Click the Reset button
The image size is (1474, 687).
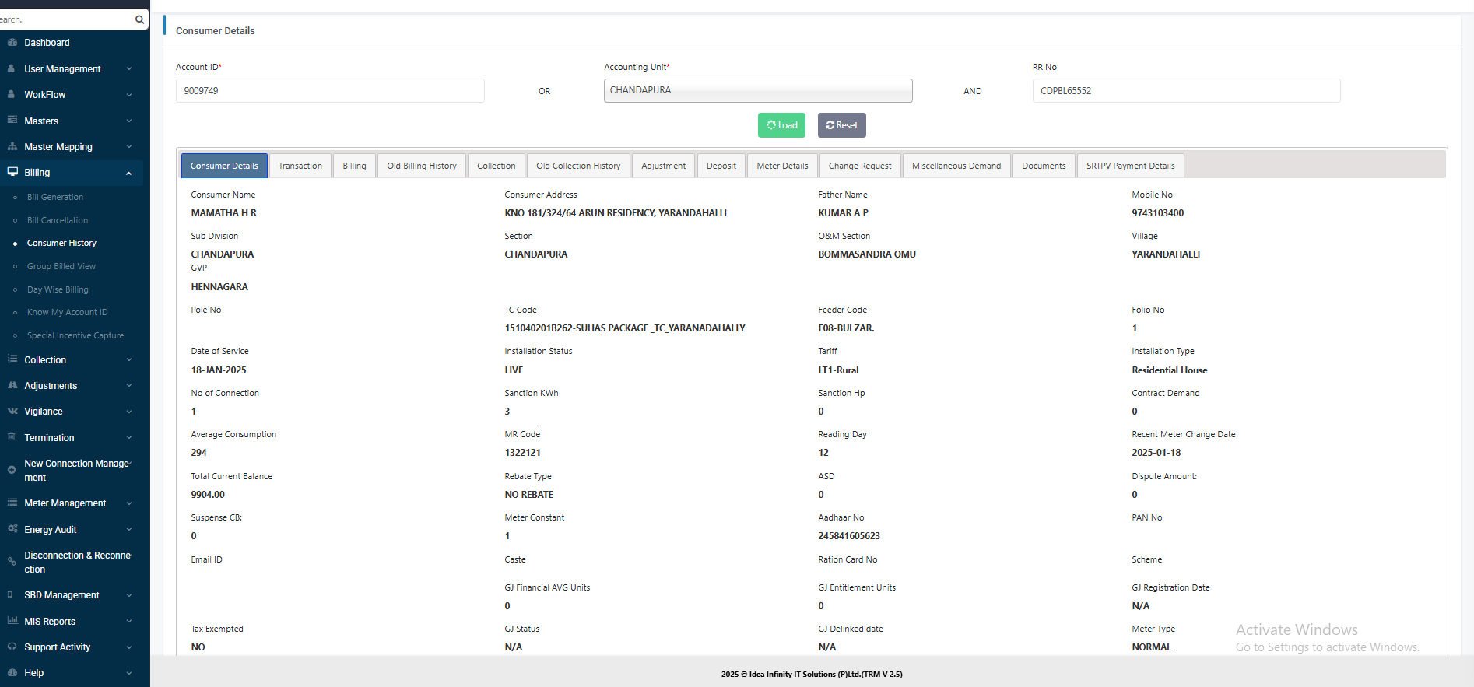pos(841,125)
